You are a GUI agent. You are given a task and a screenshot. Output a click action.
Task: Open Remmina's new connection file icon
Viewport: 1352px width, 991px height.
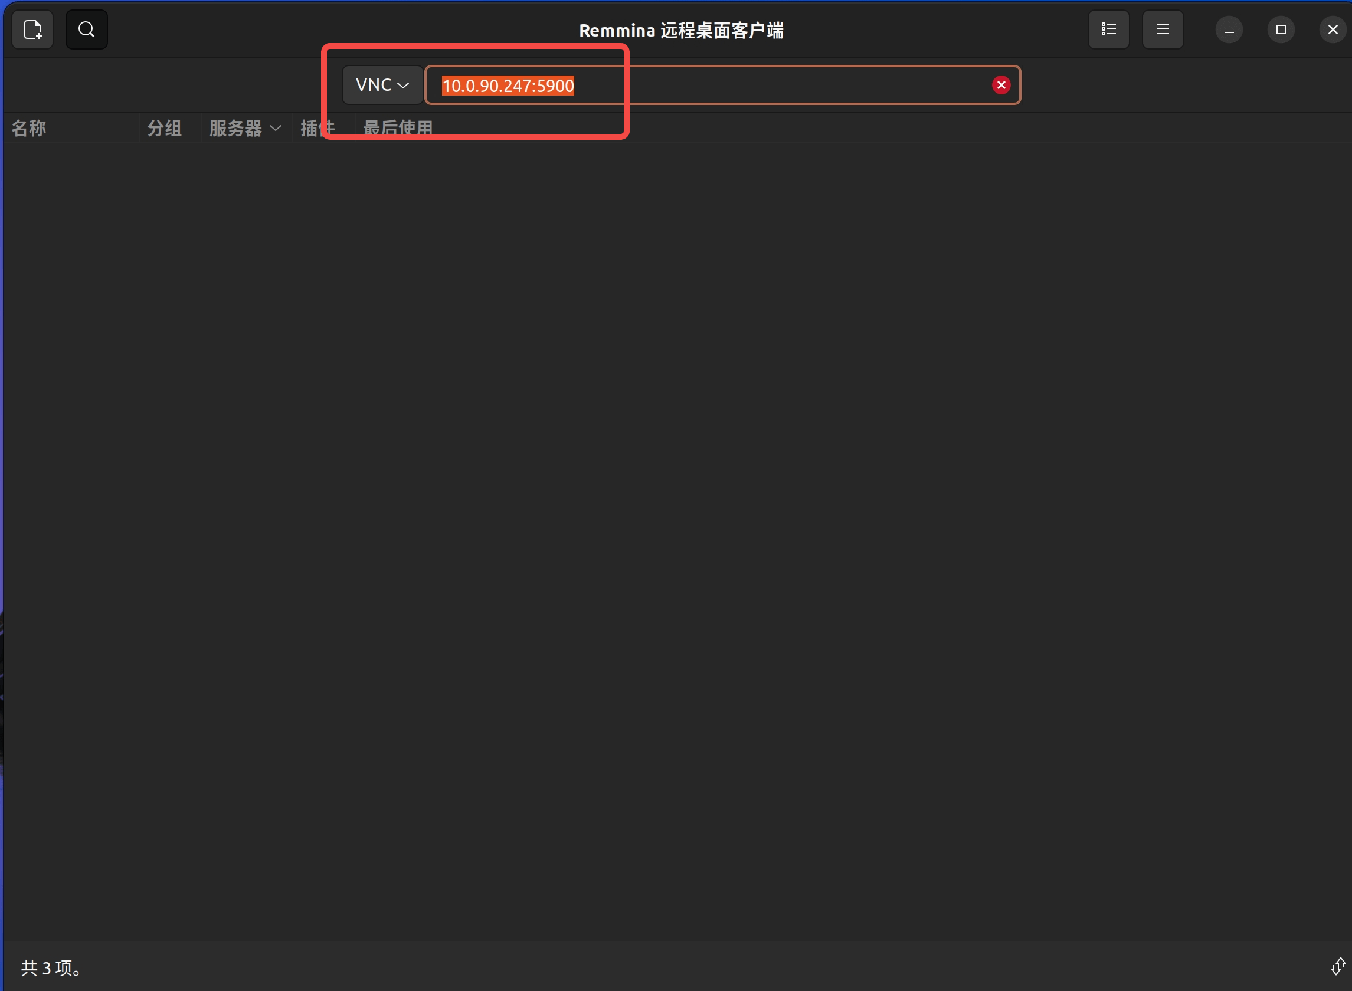(32, 29)
